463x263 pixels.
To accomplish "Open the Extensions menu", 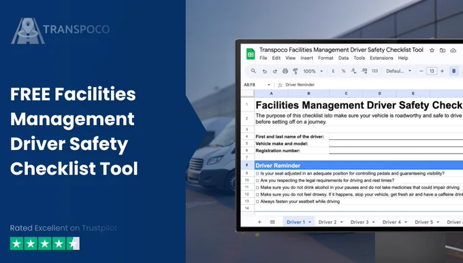I will point(381,58).
